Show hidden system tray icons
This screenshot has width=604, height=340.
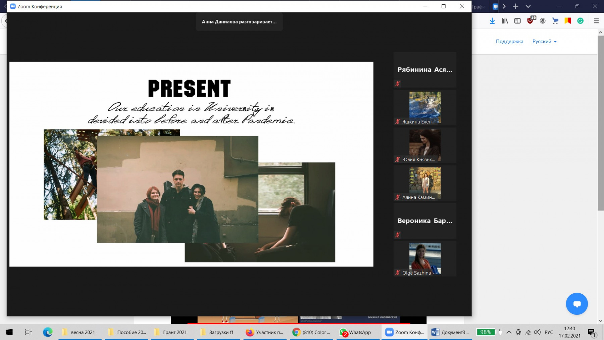(x=509, y=332)
